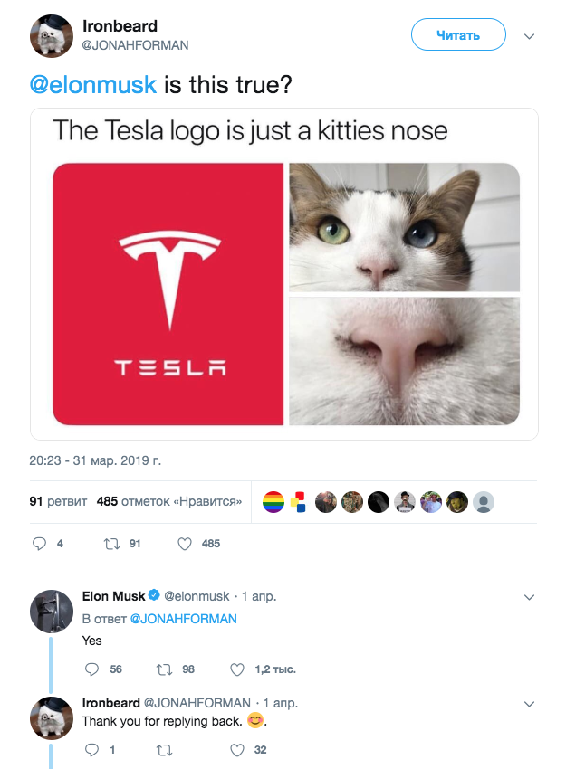The image size is (566, 769).
Task: Open the chevron menu on Ironbeard's last reply
Action: click(x=530, y=703)
